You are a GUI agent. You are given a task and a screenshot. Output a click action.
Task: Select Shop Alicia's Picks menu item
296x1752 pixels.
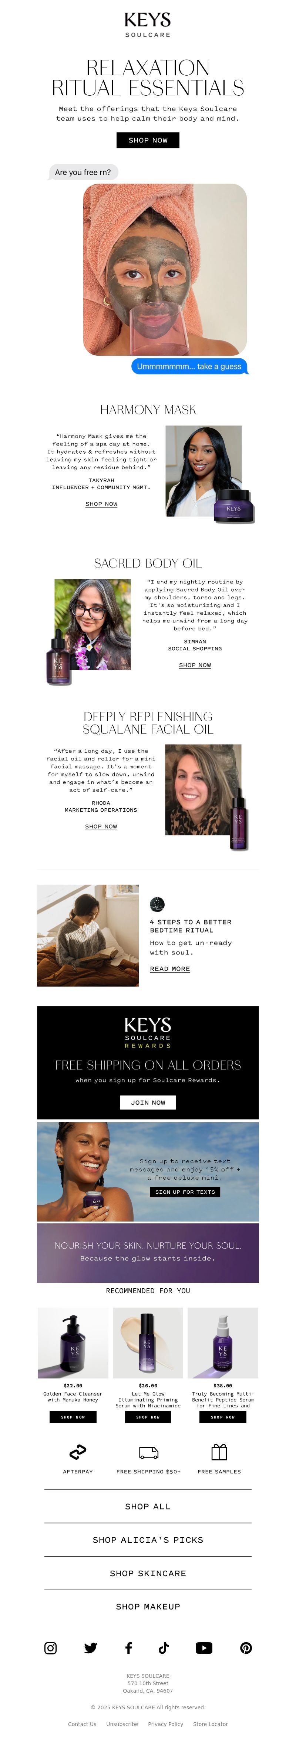(x=148, y=1539)
